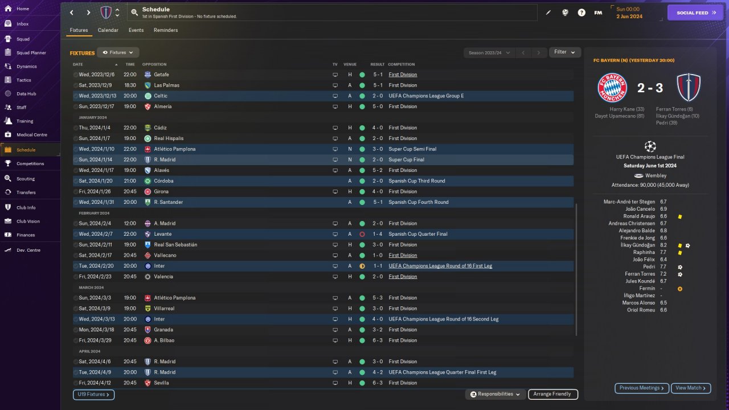Open the Staff section

point(22,108)
